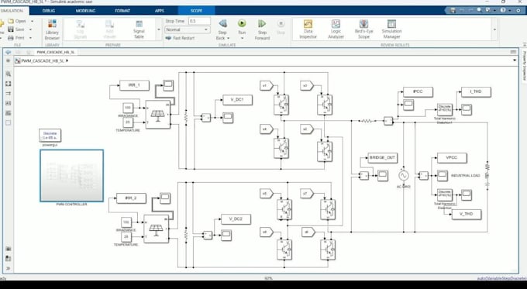
Task: Switch to the SIMULATION tab
Action: (12, 11)
